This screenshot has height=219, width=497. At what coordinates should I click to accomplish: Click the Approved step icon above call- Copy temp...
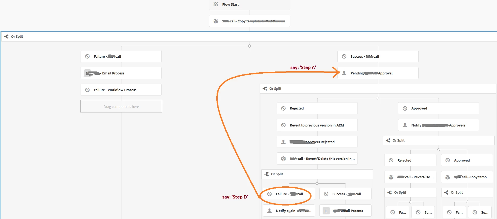(448, 160)
